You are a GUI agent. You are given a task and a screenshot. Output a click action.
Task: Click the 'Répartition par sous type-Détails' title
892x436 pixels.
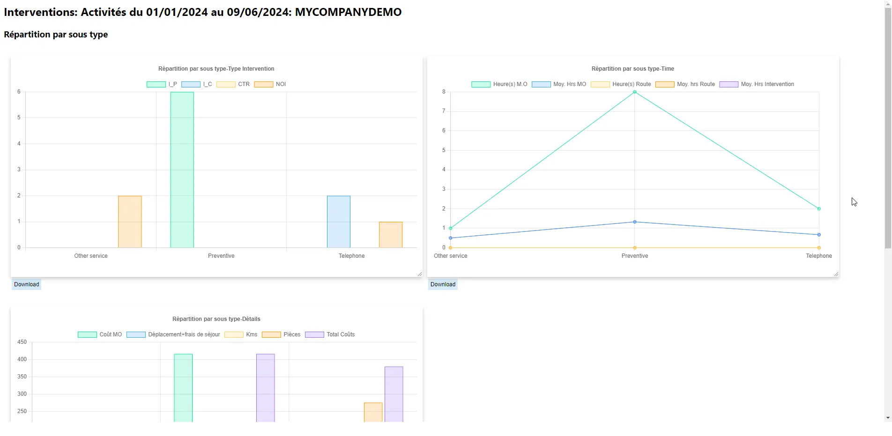click(216, 319)
